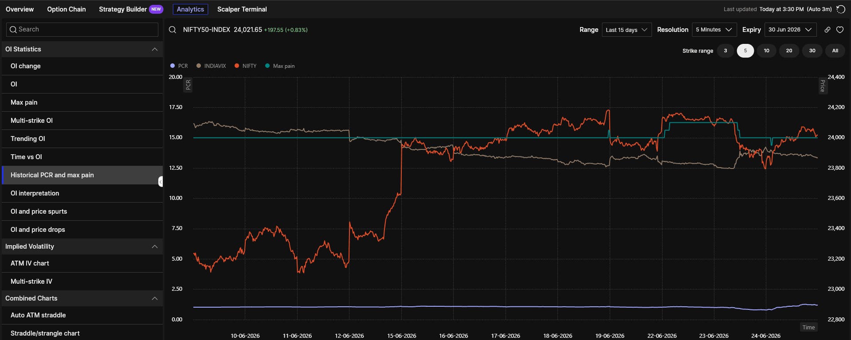Open the Scalper Terminal tab
This screenshot has width=851, height=340.
point(242,9)
